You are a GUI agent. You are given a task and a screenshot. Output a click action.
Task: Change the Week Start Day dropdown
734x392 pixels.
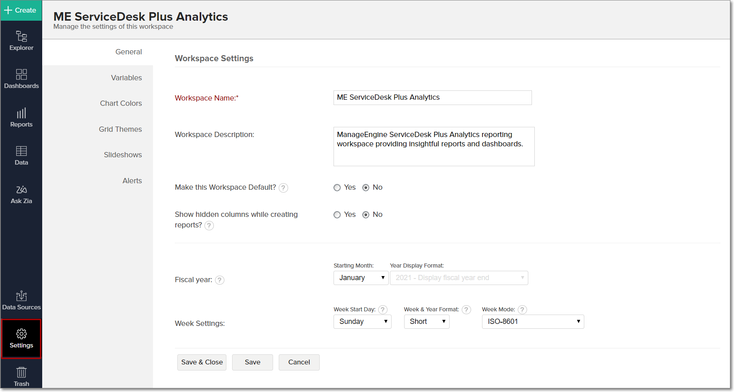click(362, 321)
